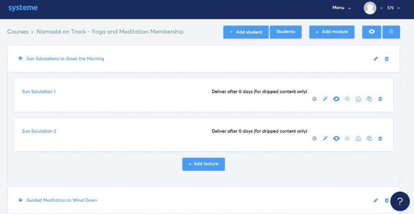Image resolution: width=414 pixels, height=214 pixels.
Task: Click the Add lecture button
Action: (204, 164)
